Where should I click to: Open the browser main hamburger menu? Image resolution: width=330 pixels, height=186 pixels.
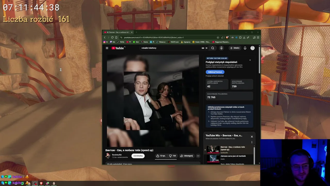tap(258, 37)
